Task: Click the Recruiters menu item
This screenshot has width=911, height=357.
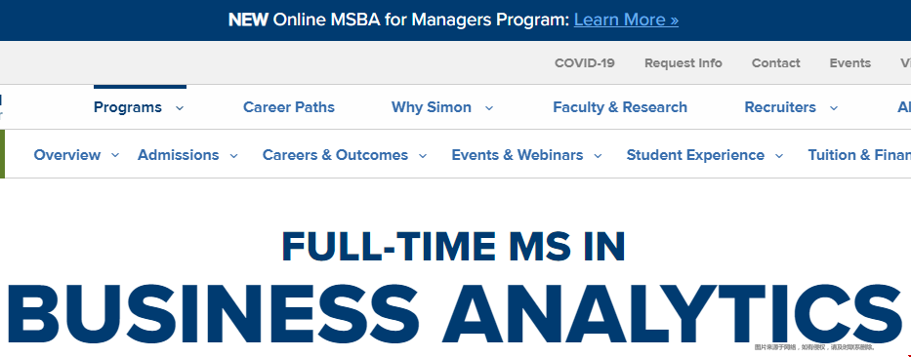Action: pos(780,107)
